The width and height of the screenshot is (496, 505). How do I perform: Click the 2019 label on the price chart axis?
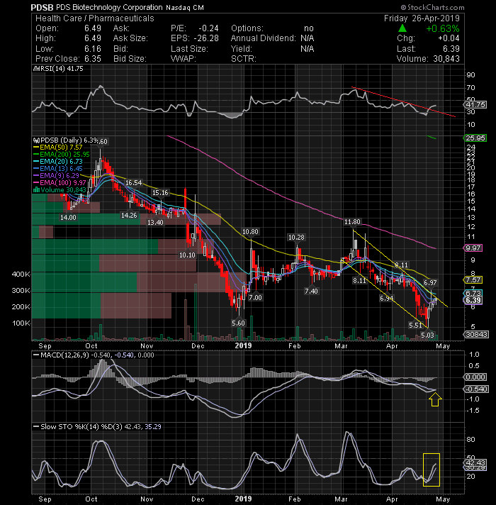pyautogui.click(x=243, y=345)
